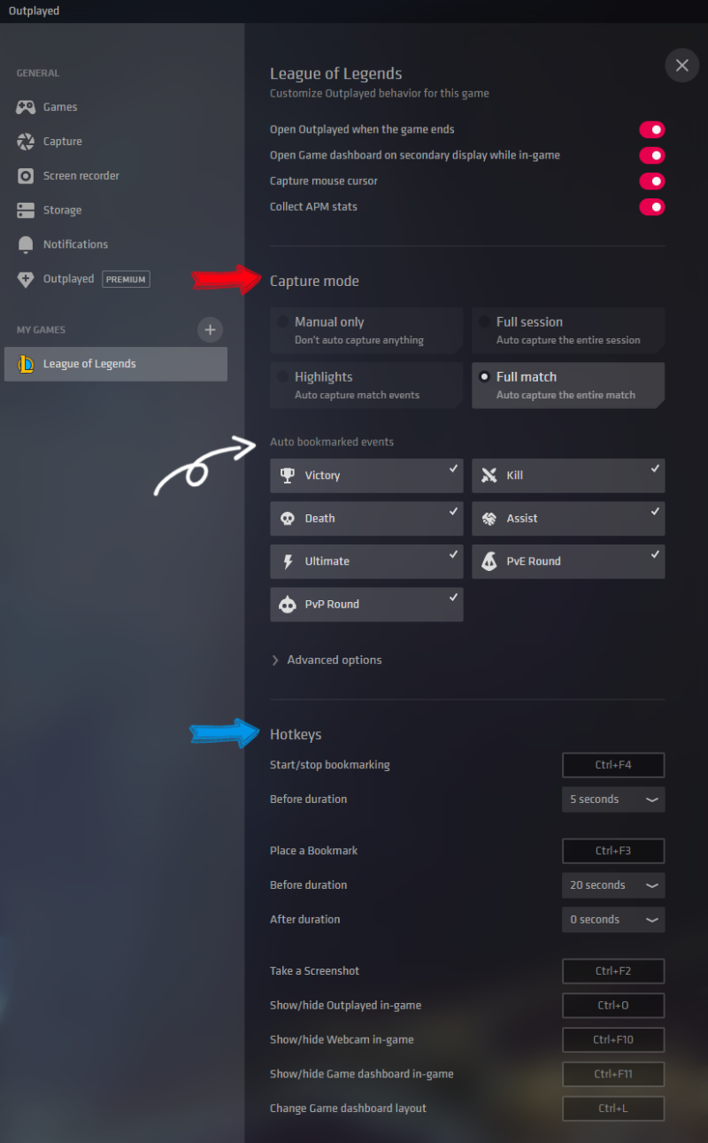Select the Screen recorder icon

point(26,176)
